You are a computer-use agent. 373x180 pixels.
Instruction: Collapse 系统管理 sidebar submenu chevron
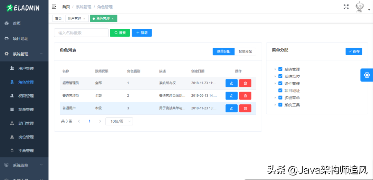click(x=41, y=54)
